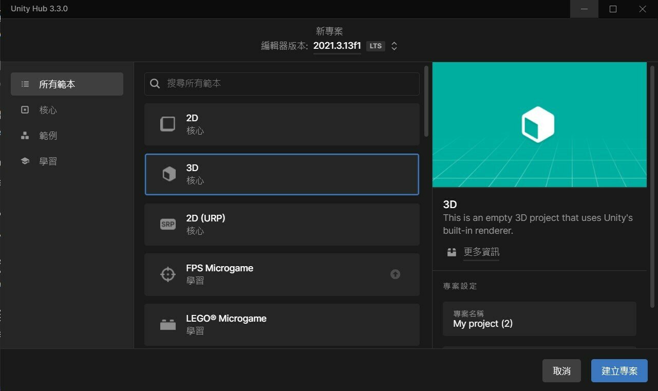Click the graduation cap icon beside 學習
The image size is (658, 391).
tap(25, 161)
